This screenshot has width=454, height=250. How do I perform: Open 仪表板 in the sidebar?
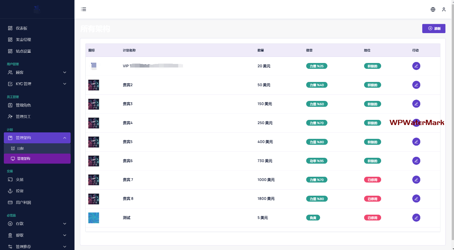pyautogui.click(x=22, y=28)
